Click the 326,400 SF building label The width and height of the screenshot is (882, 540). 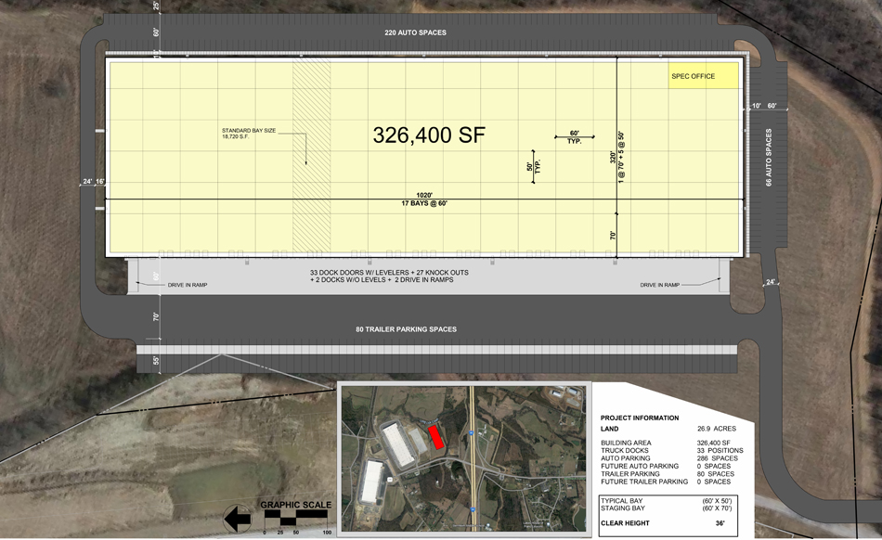tap(428, 135)
